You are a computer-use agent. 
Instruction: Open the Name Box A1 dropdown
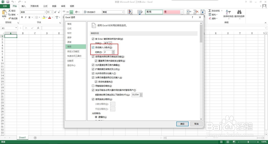[x=16, y=28]
